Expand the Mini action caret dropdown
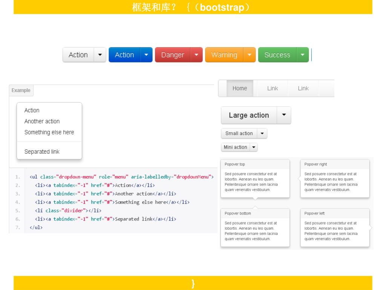The width and height of the screenshot is (386, 290). pos(254,147)
